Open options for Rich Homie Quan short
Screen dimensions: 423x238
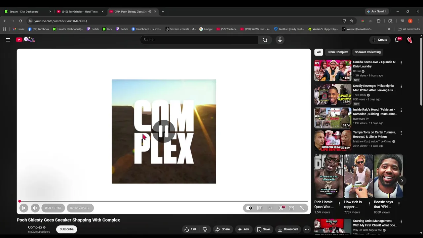point(339,204)
